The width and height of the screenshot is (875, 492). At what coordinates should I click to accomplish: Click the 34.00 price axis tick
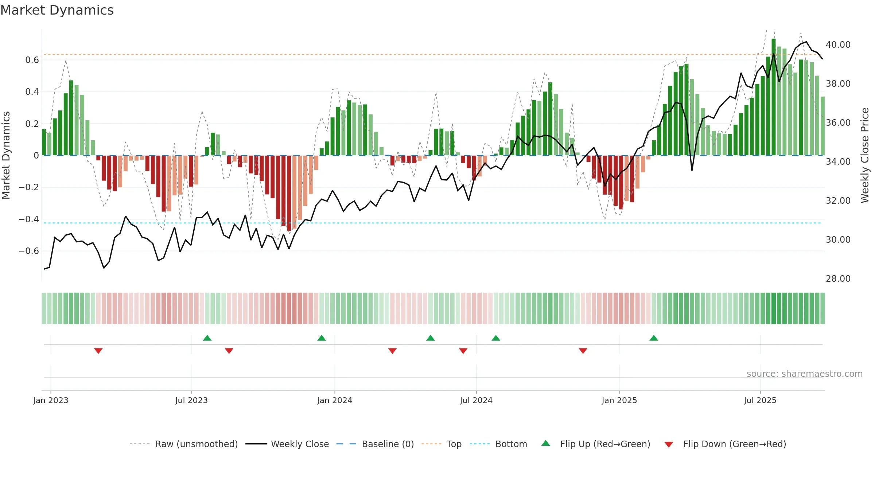coord(838,161)
